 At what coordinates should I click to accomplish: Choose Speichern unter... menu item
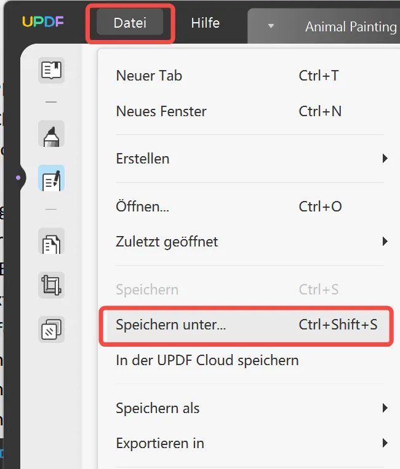point(171,325)
